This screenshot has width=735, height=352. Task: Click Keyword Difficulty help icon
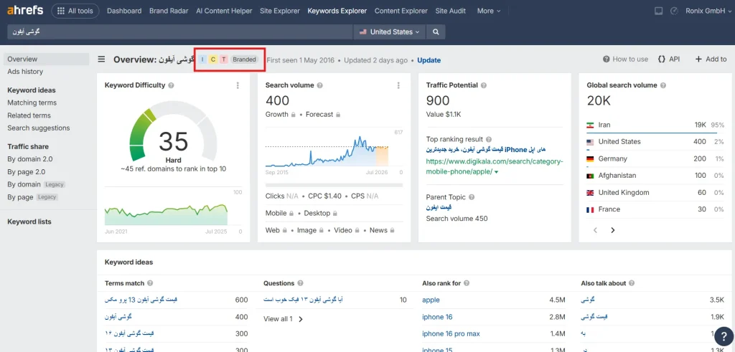coord(171,85)
